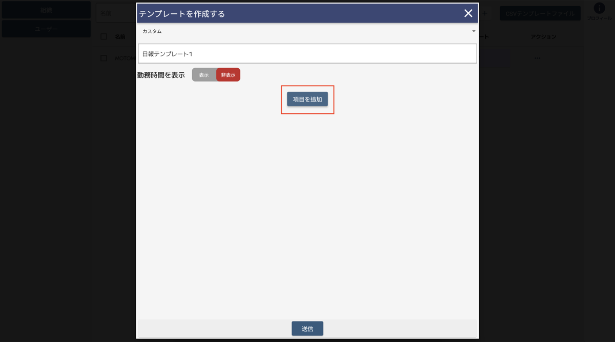Select the 非表示 option for work hours
This screenshot has width=615, height=342.
[228, 74]
